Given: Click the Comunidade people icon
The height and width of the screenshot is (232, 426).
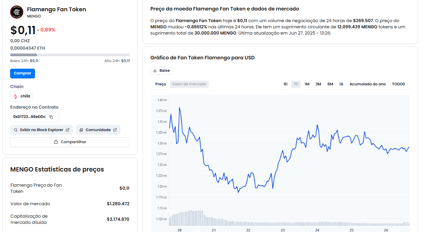Looking at the screenshot, I should 81,130.
